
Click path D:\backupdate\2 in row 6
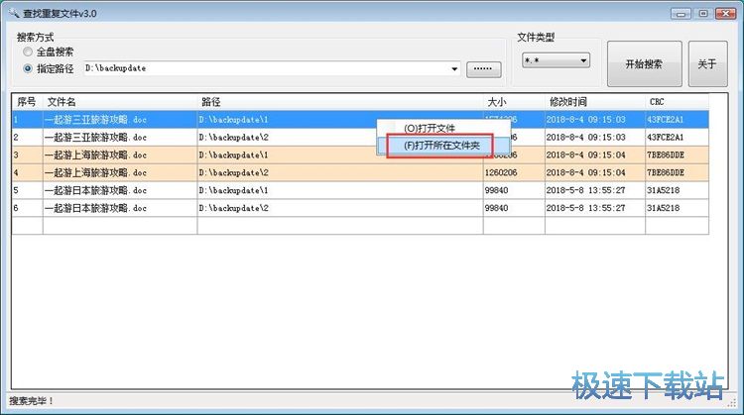233,208
